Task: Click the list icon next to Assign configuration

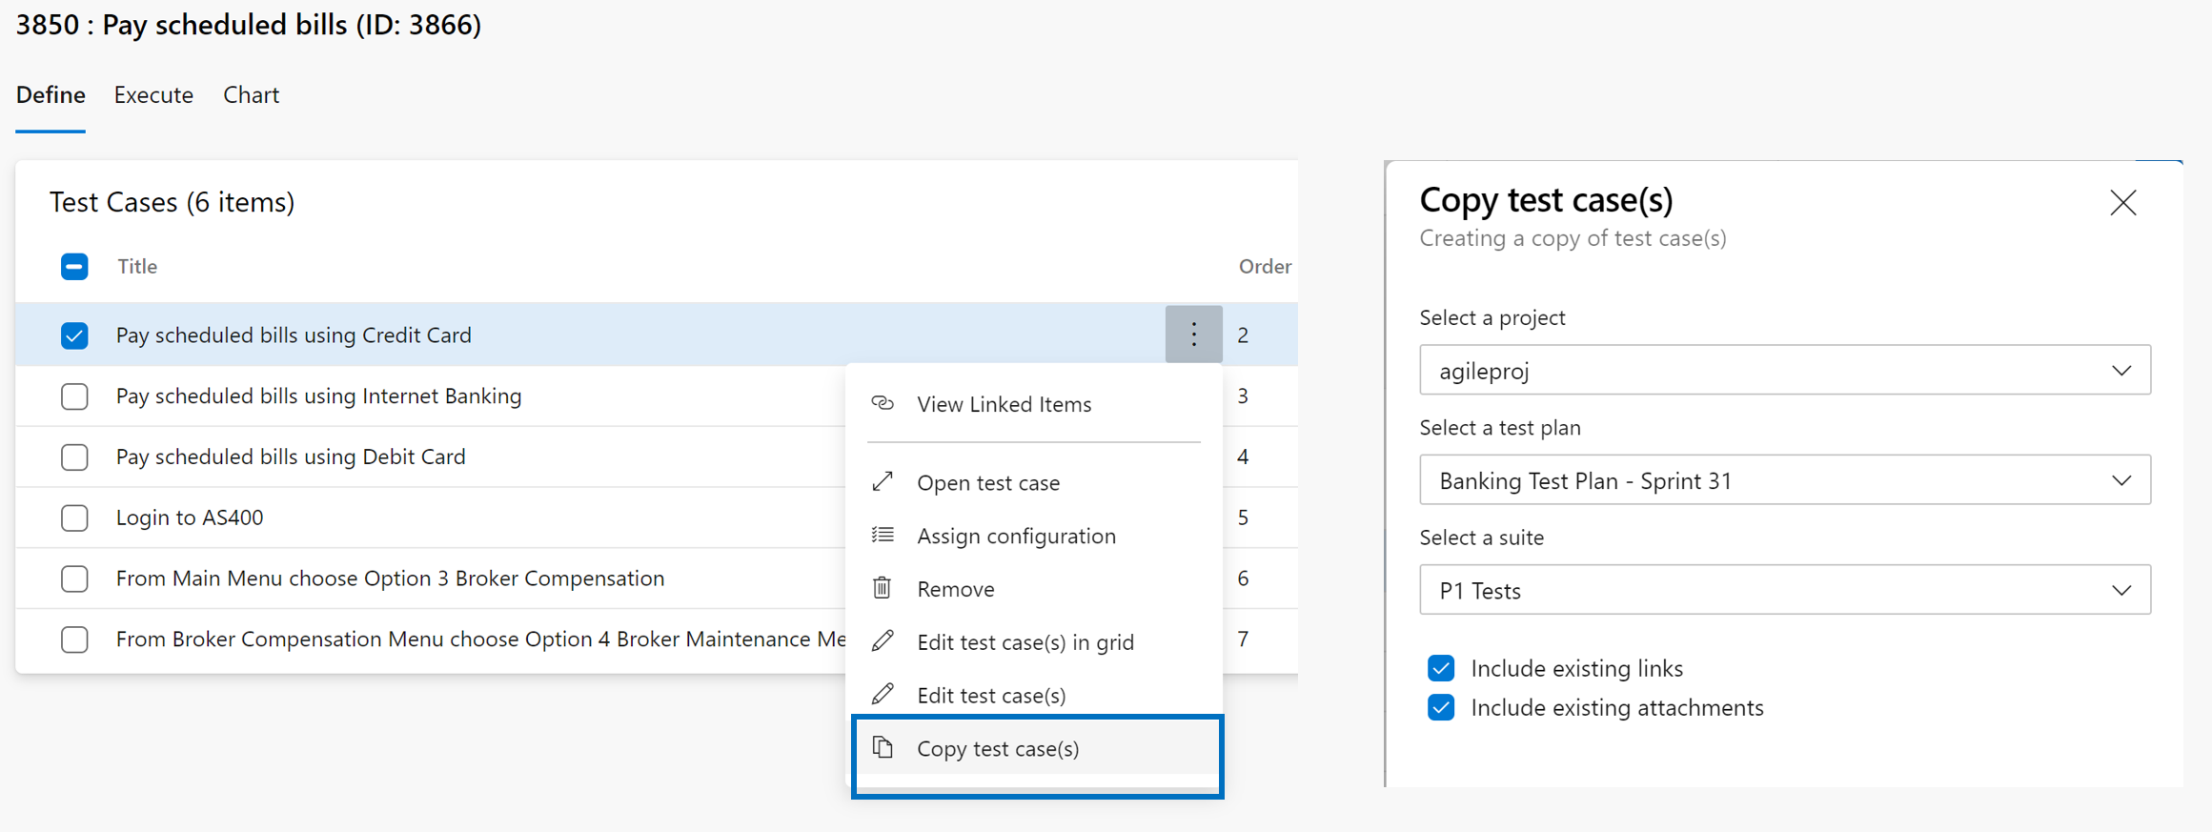Action: [x=883, y=535]
